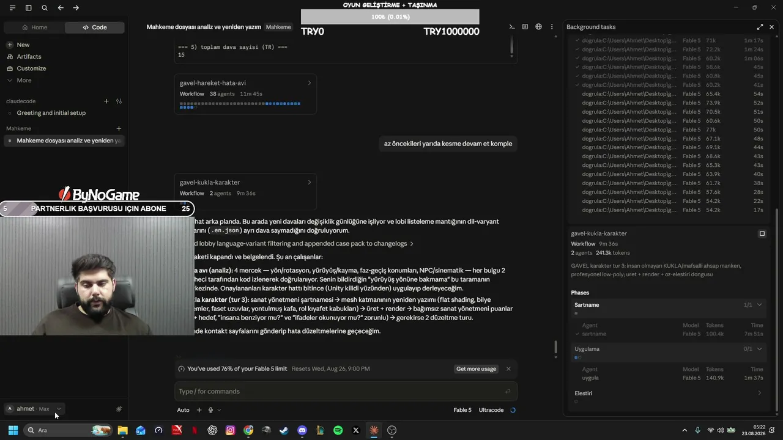Viewport: 783px width, 440px height.
Task: Open the hamburger menu icon at top left
Action: 12,8
